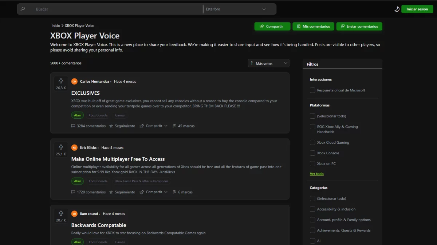
Task: Expand Compartir menu on Multiplayer post
Action: point(166,192)
